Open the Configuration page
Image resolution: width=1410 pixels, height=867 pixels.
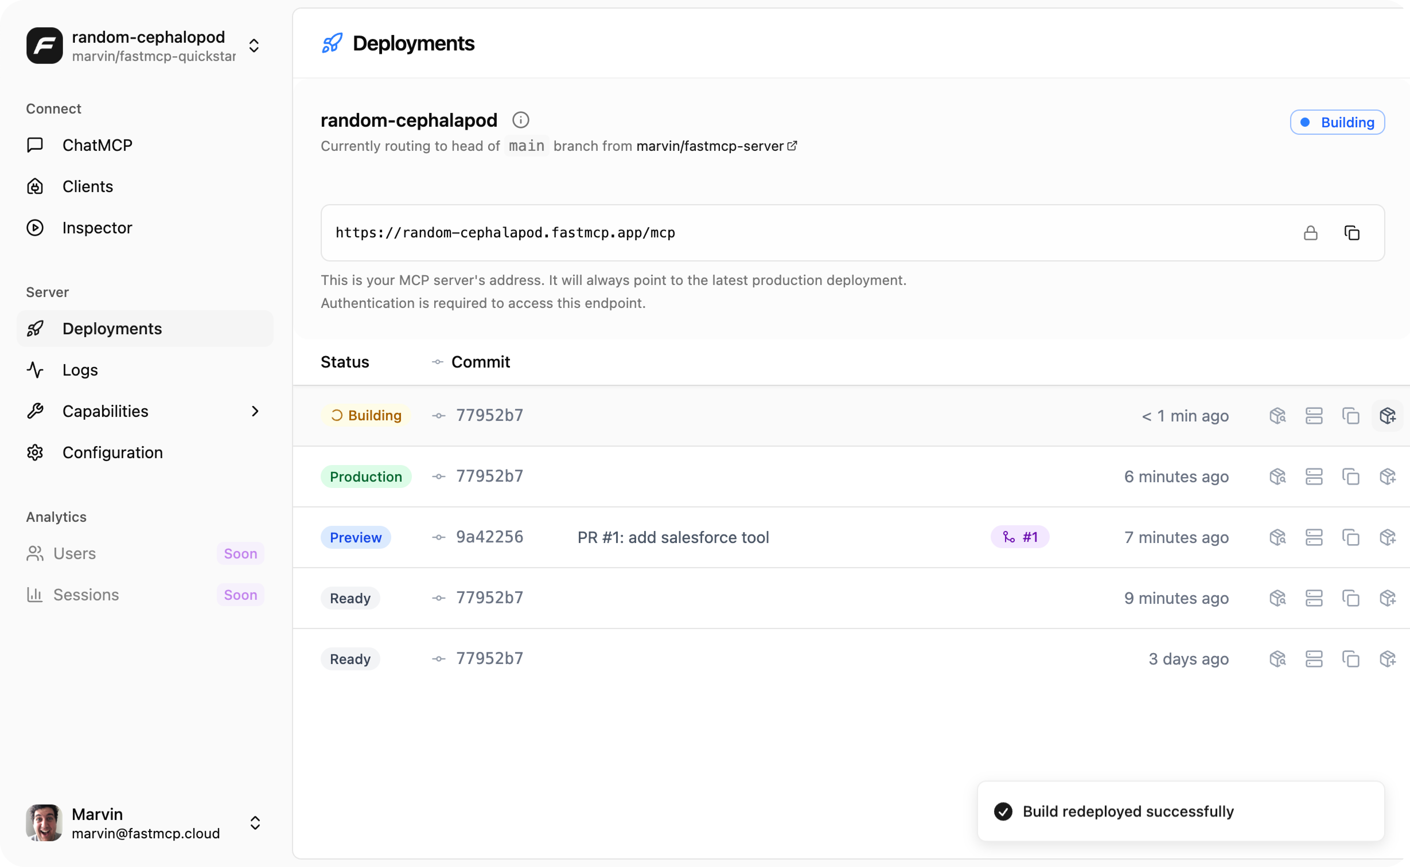tap(112, 452)
